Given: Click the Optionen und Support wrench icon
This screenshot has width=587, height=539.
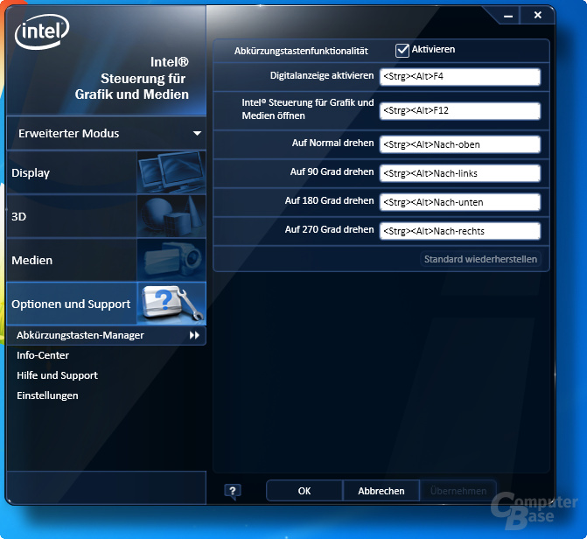Looking at the screenshot, I should tap(171, 304).
